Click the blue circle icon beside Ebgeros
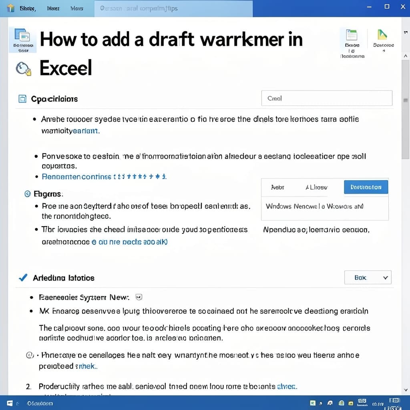The height and width of the screenshot is (410, 410). (28, 194)
